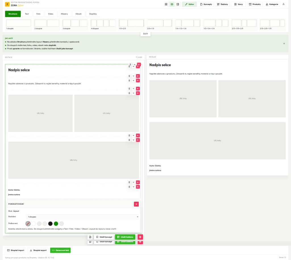Pick the green Podbarvení swatch
The image size is (291, 260).
click(x=56, y=224)
